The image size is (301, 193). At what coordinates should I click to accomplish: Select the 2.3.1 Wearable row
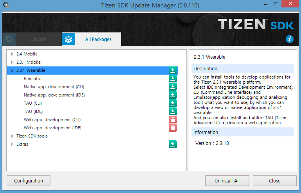pyautogui.click(x=92, y=70)
